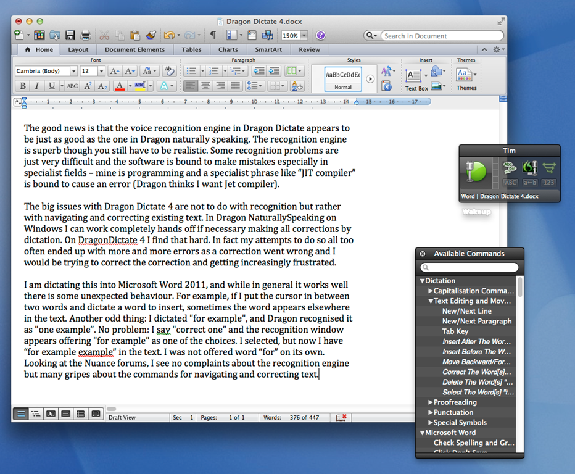The image size is (575, 474).
Task: Open the Template gallery icon
Action: point(39,36)
